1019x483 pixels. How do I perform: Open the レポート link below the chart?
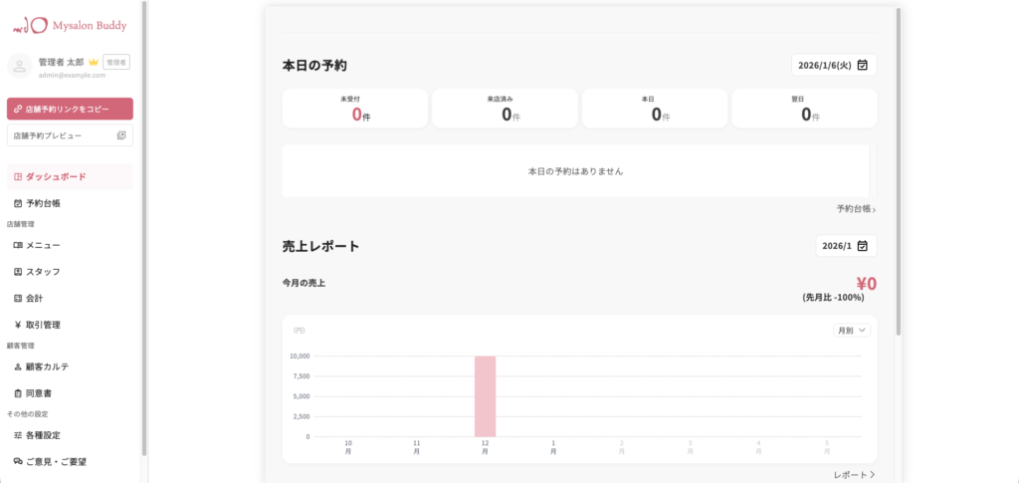pyautogui.click(x=855, y=475)
